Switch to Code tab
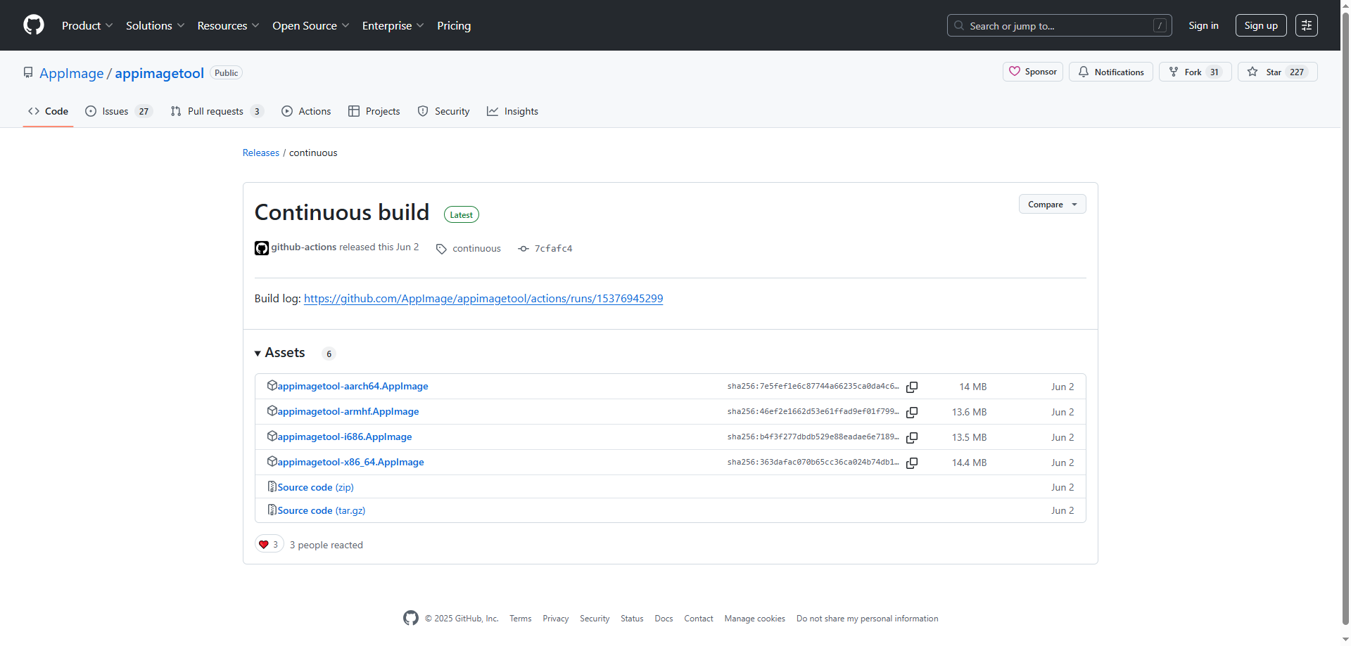 click(x=48, y=111)
